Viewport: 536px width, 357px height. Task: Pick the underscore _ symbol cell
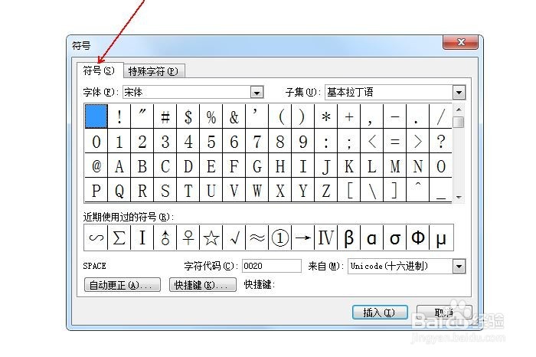(x=440, y=190)
